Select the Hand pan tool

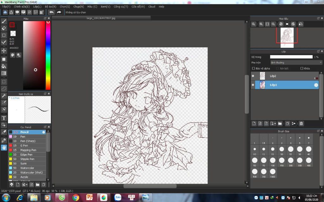tap(4, 148)
